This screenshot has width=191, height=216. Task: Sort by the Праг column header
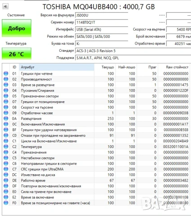point(147,67)
